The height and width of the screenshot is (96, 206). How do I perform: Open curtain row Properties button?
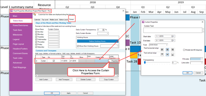coord(113,61)
